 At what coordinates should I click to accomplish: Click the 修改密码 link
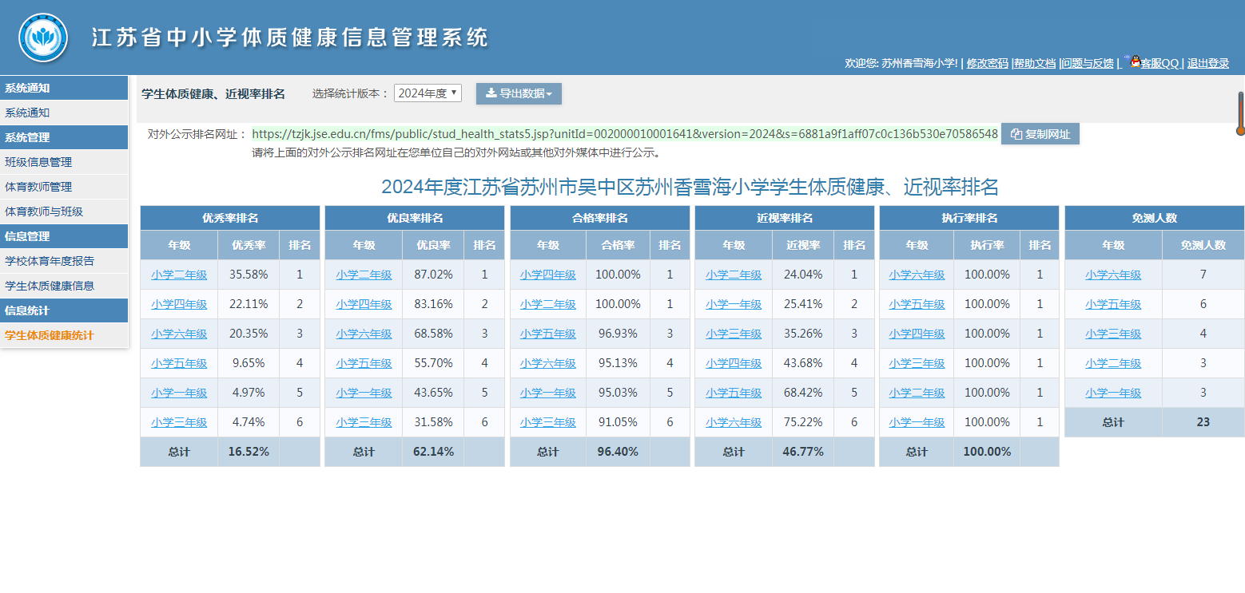tap(987, 64)
